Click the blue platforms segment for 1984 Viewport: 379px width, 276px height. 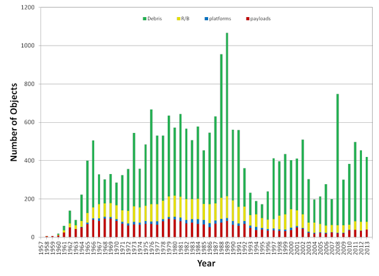[x=198, y=222]
